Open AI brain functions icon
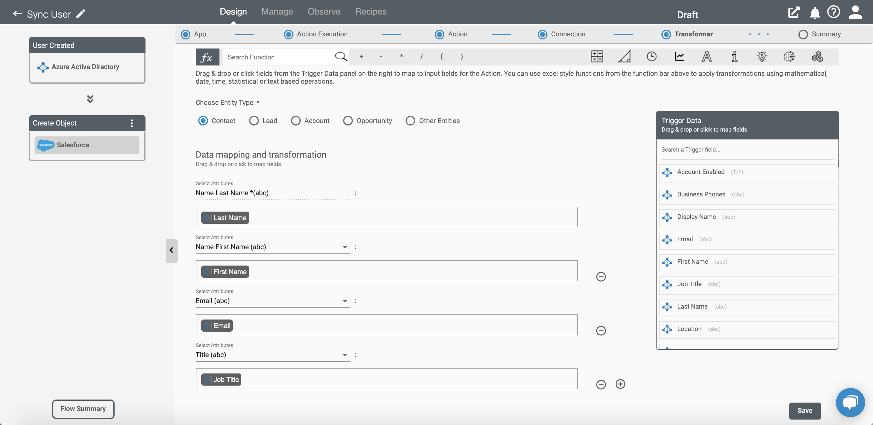This screenshot has height=425, width=873. click(x=789, y=57)
